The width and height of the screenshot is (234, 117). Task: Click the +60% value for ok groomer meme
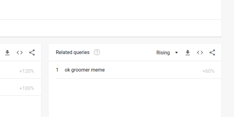tap(208, 71)
